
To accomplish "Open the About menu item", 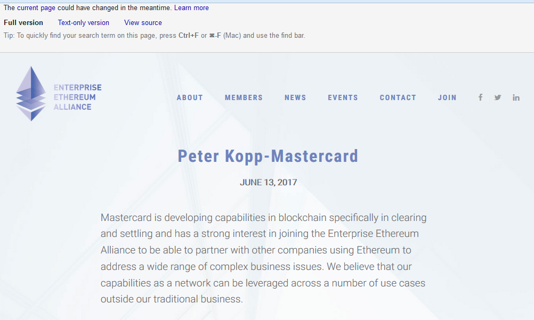I will click(190, 97).
